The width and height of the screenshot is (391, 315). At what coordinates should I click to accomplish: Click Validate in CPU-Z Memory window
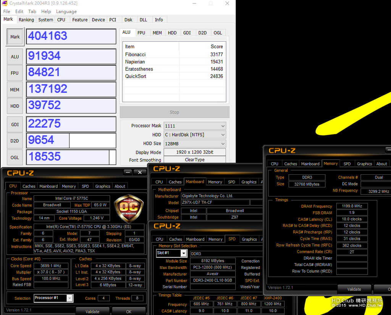coord(354,289)
